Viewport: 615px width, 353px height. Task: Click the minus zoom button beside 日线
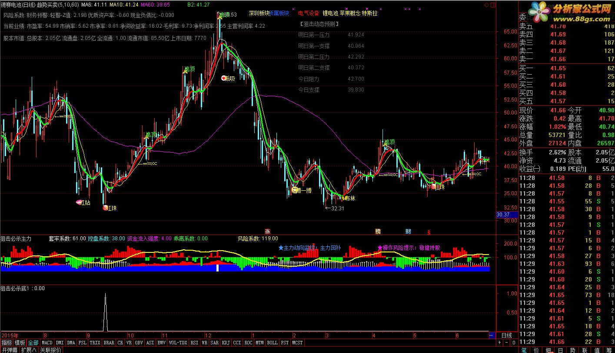(x=507, y=343)
